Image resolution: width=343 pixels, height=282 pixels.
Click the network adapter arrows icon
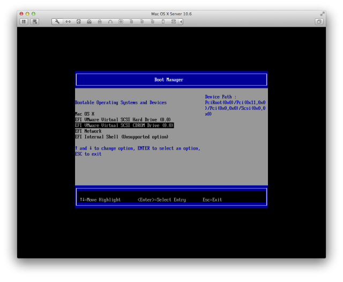pos(68,21)
